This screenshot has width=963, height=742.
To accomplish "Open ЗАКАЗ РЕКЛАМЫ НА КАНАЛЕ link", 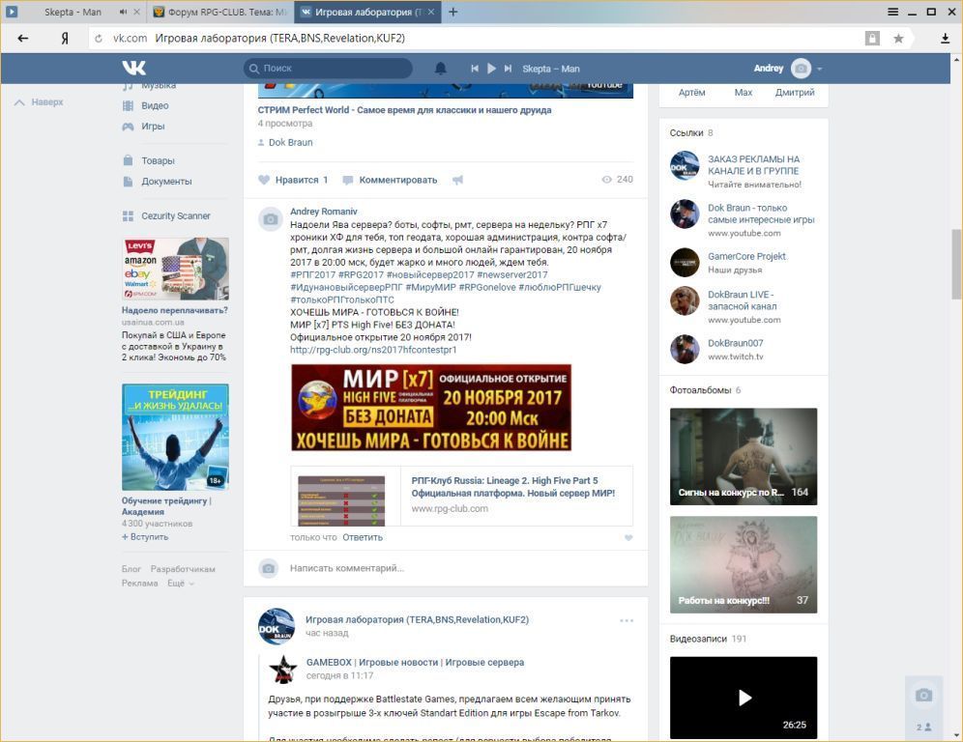I will pyautogui.click(x=753, y=165).
